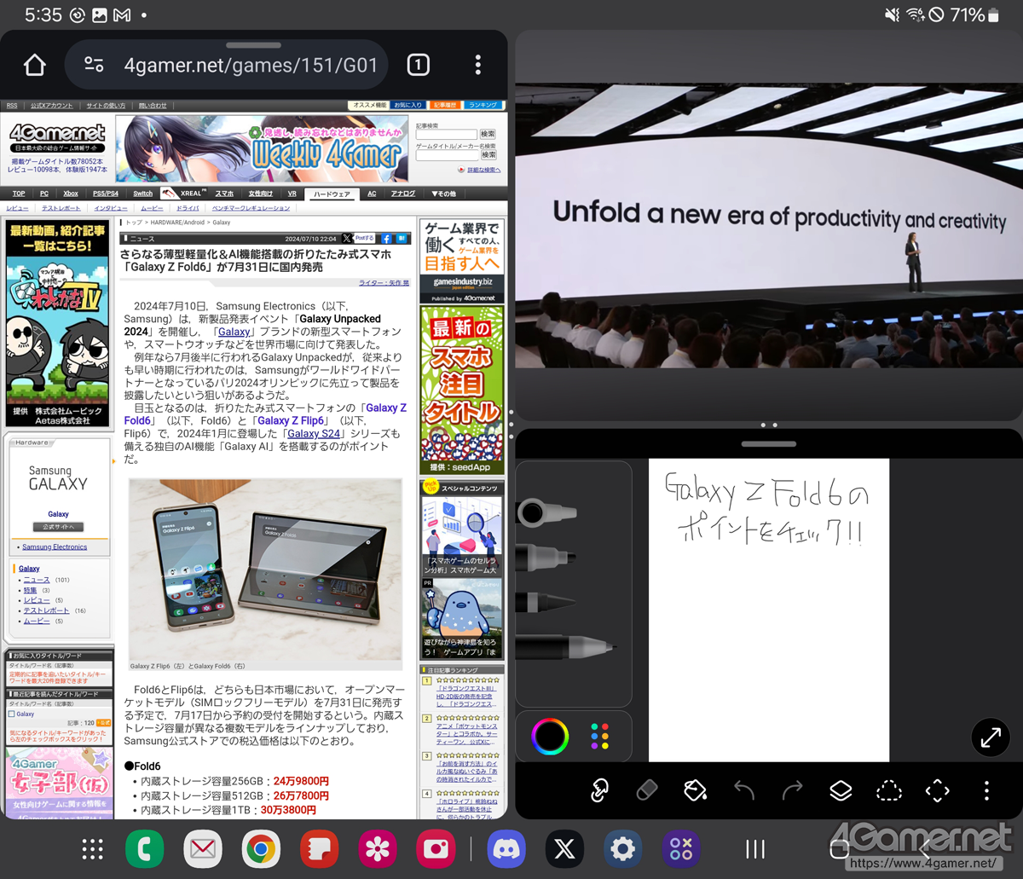Tap the video in the top-right window

click(x=769, y=225)
